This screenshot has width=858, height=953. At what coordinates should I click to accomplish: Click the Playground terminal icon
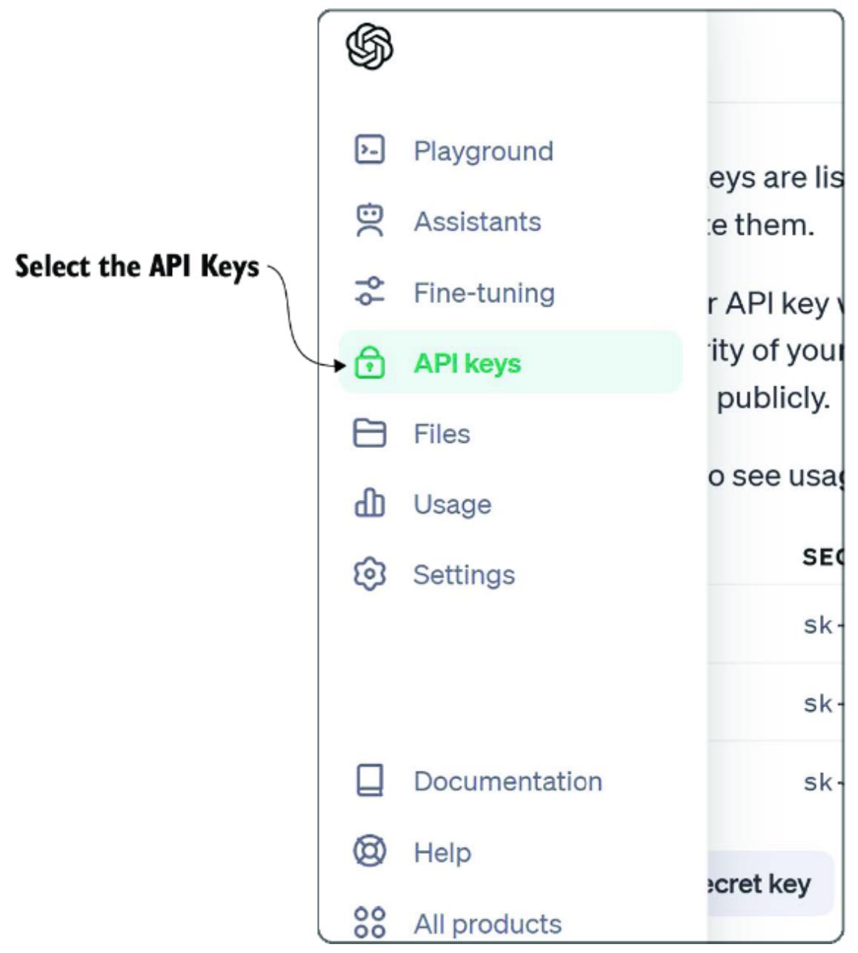370,150
